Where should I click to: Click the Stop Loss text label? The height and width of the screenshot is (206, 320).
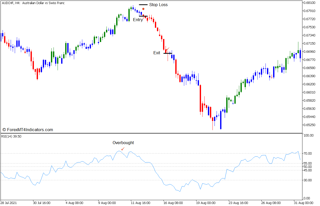[x=158, y=5]
